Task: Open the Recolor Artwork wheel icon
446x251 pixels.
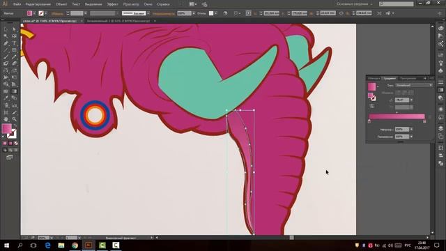Action: click(x=225, y=13)
